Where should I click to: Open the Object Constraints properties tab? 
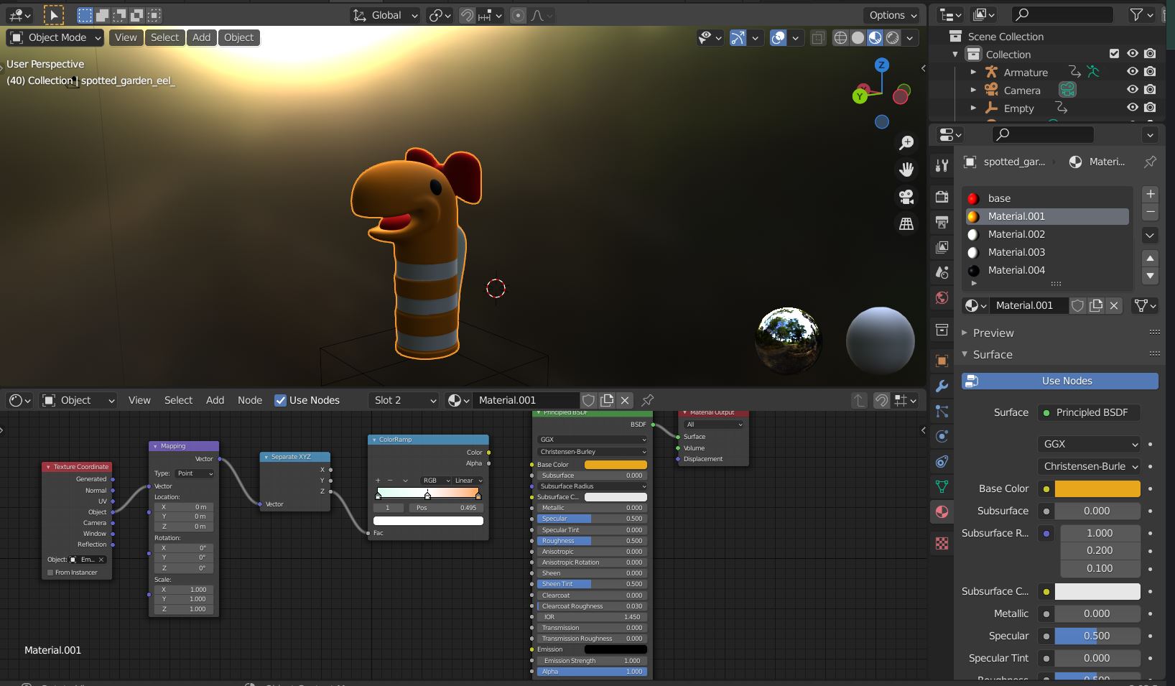(942, 461)
